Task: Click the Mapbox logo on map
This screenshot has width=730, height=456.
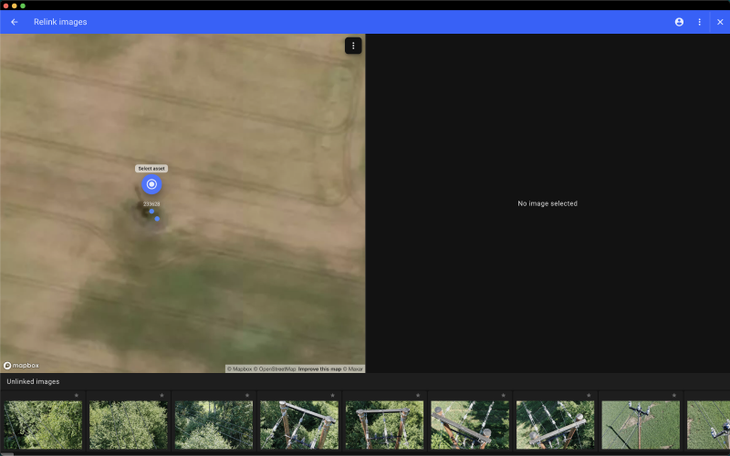Action: [20, 366]
